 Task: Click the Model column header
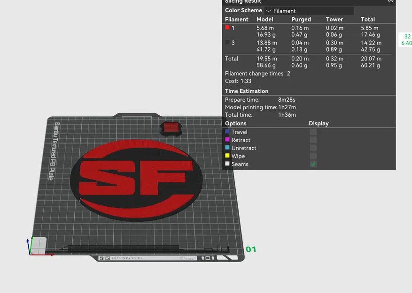pyautogui.click(x=264, y=19)
